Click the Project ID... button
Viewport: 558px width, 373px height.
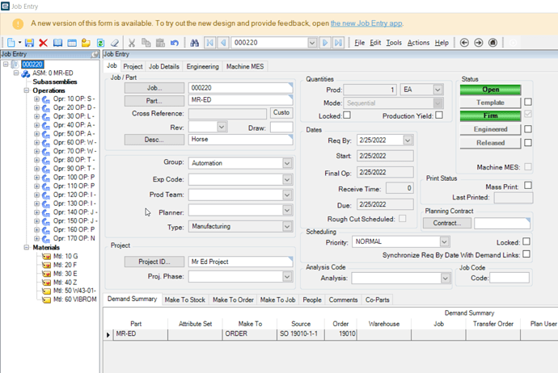(x=154, y=262)
